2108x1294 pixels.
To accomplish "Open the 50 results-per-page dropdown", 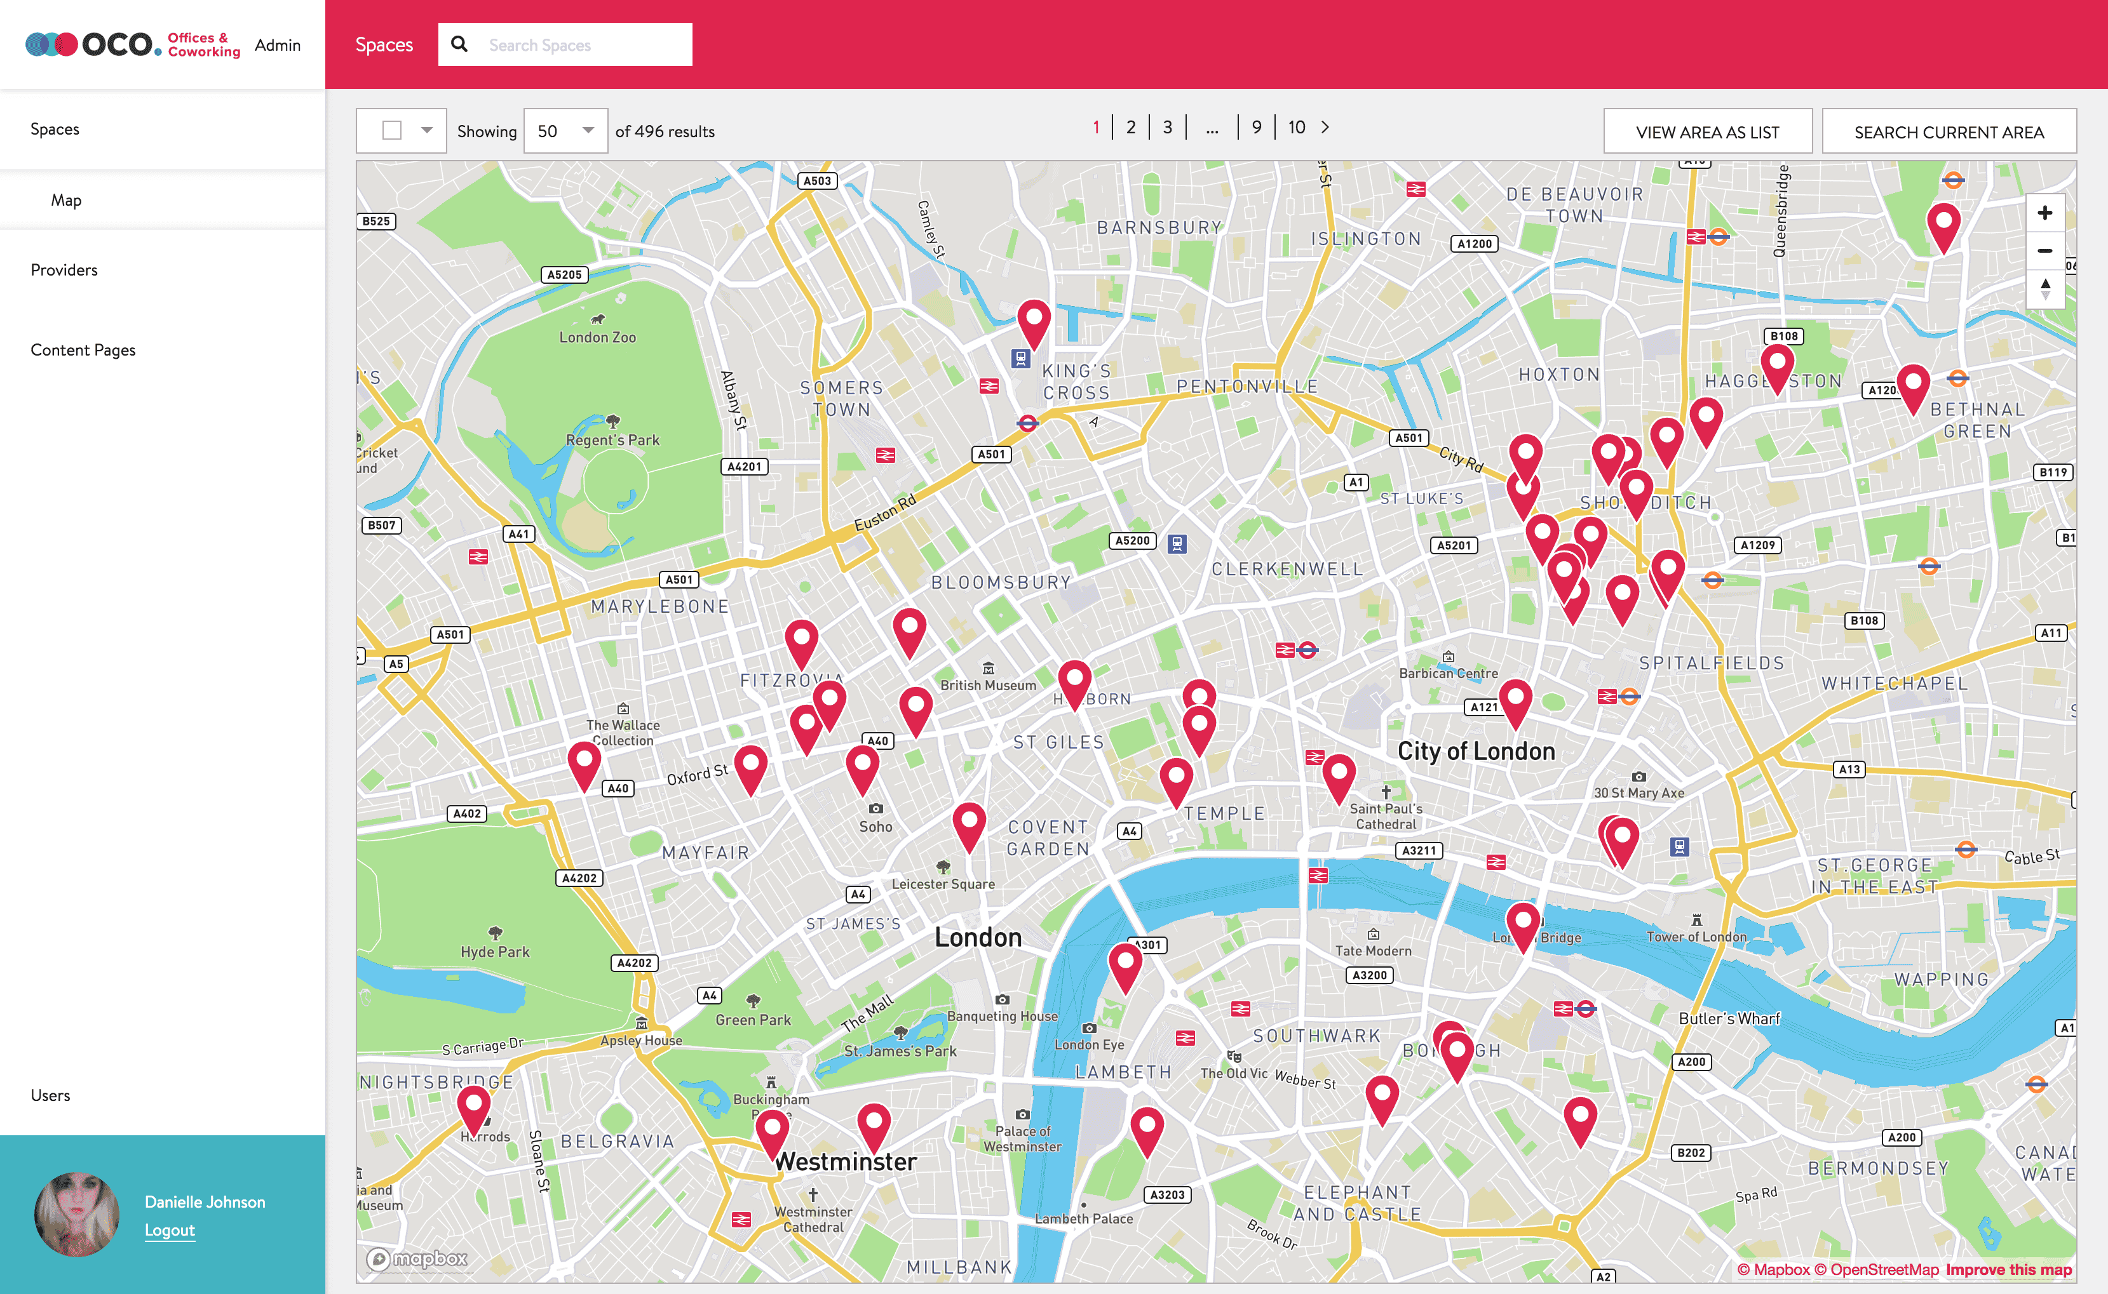I will 565,131.
